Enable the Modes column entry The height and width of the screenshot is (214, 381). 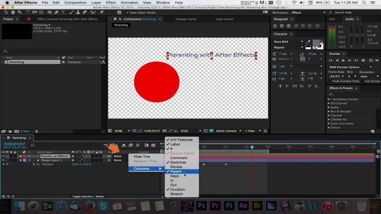182,167
